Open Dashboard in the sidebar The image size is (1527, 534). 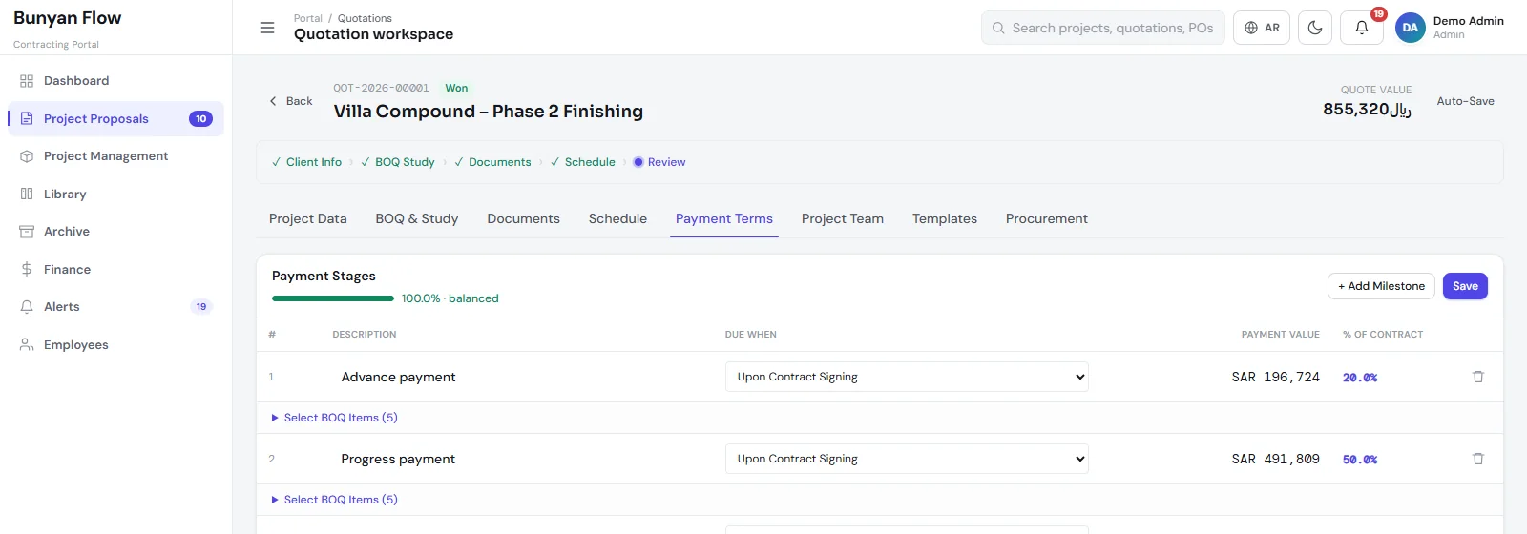(115, 81)
